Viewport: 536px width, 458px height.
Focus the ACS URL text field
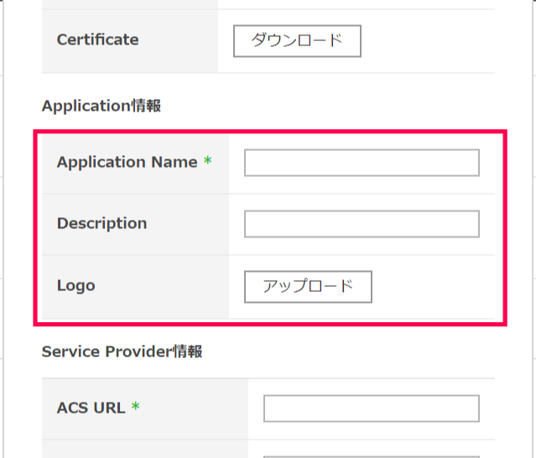point(371,409)
